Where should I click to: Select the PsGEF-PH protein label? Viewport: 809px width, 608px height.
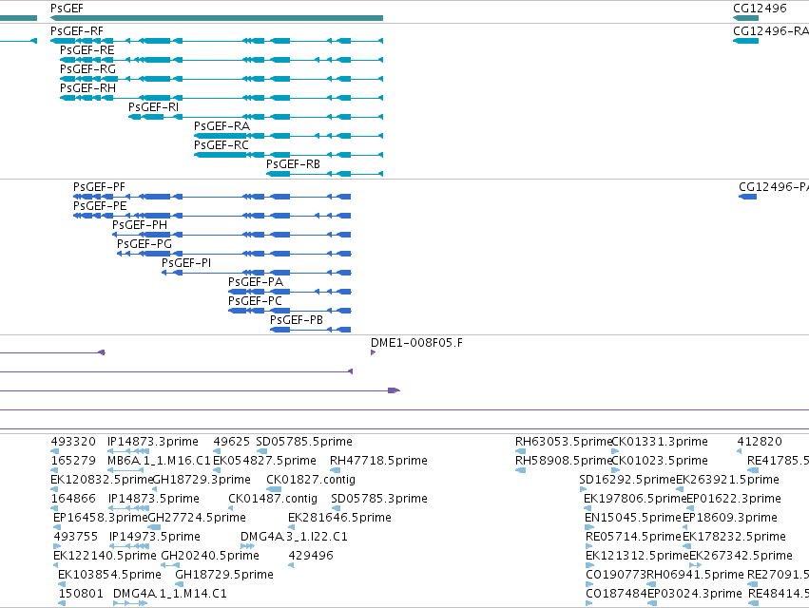(140, 225)
